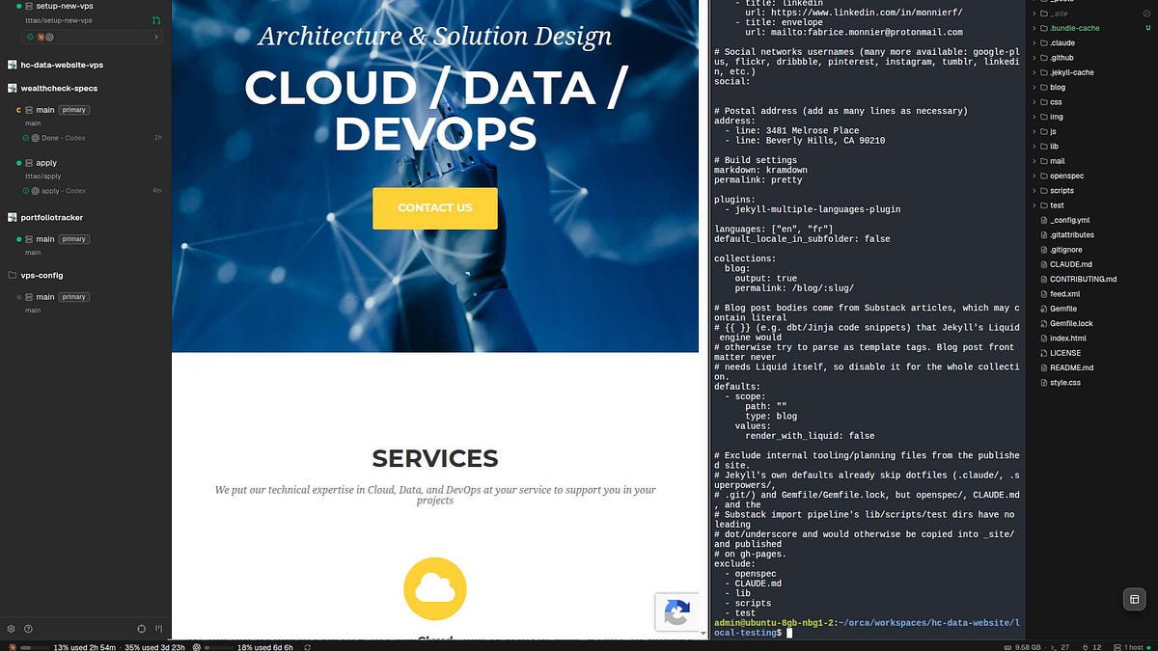The width and height of the screenshot is (1158, 651).
Task: Open .gitignore in the file tree
Action: 1067,250
